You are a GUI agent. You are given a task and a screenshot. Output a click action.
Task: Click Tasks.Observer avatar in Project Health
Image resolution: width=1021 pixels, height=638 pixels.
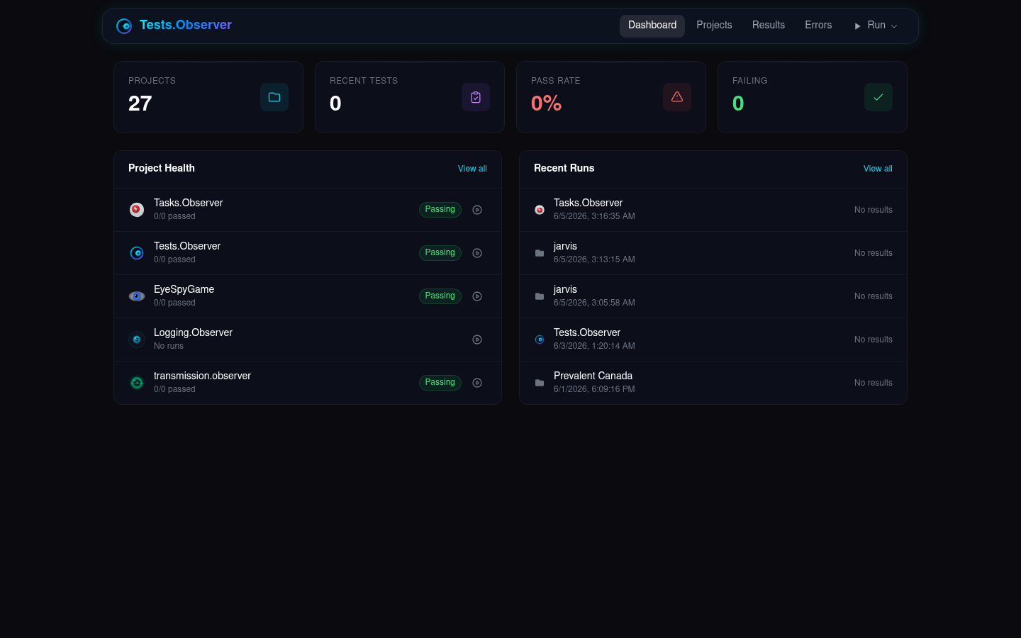click(137, 210)
